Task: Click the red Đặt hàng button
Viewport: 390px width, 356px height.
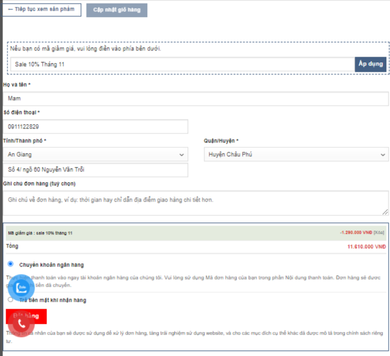Action: pyautogui.click(x=38, y=315)
